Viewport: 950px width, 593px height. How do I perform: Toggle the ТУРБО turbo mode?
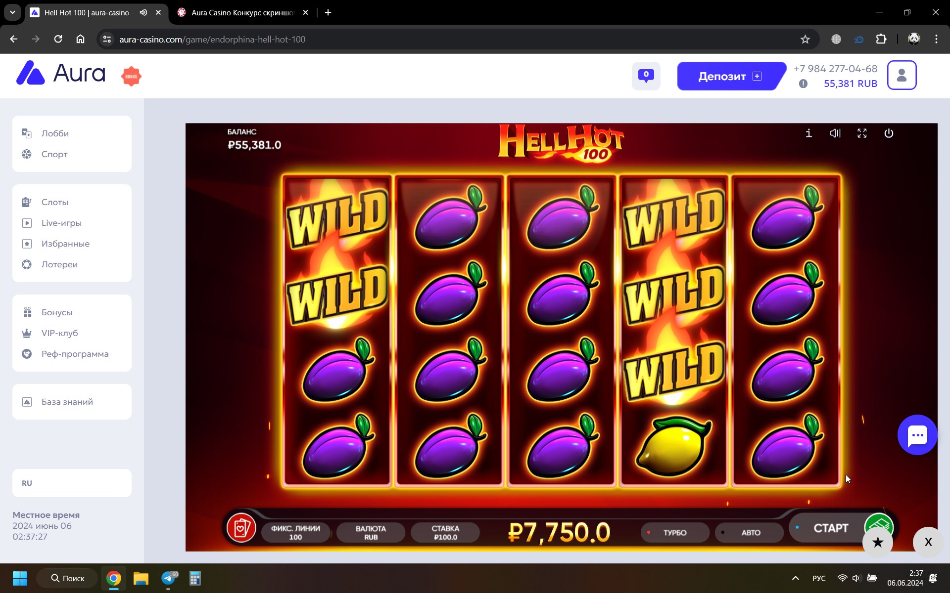click(675, 533)
